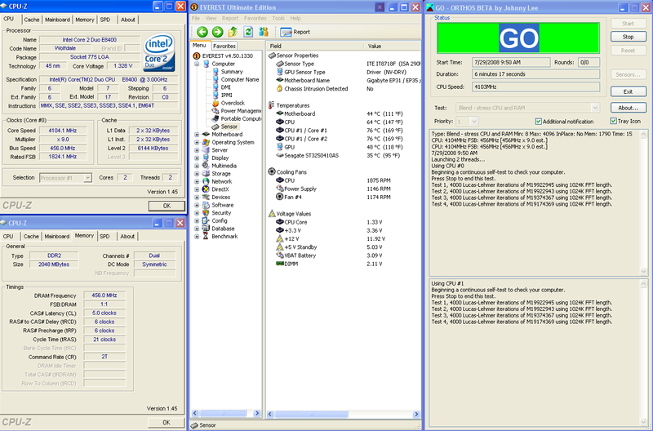The image size is (653, 431).
Task: Click the Storage icon in tree
Action: 206,173
